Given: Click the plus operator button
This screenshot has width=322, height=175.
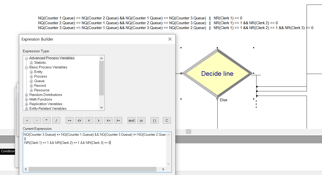Looking at the screenshot, I should click(x=27, y=120).
